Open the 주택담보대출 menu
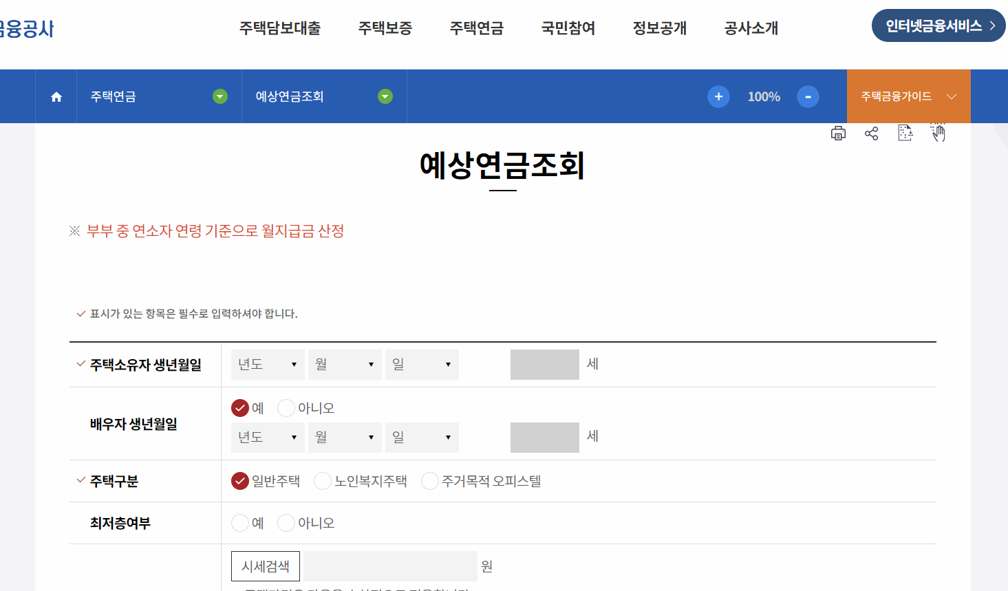 (x=280, y=28)
